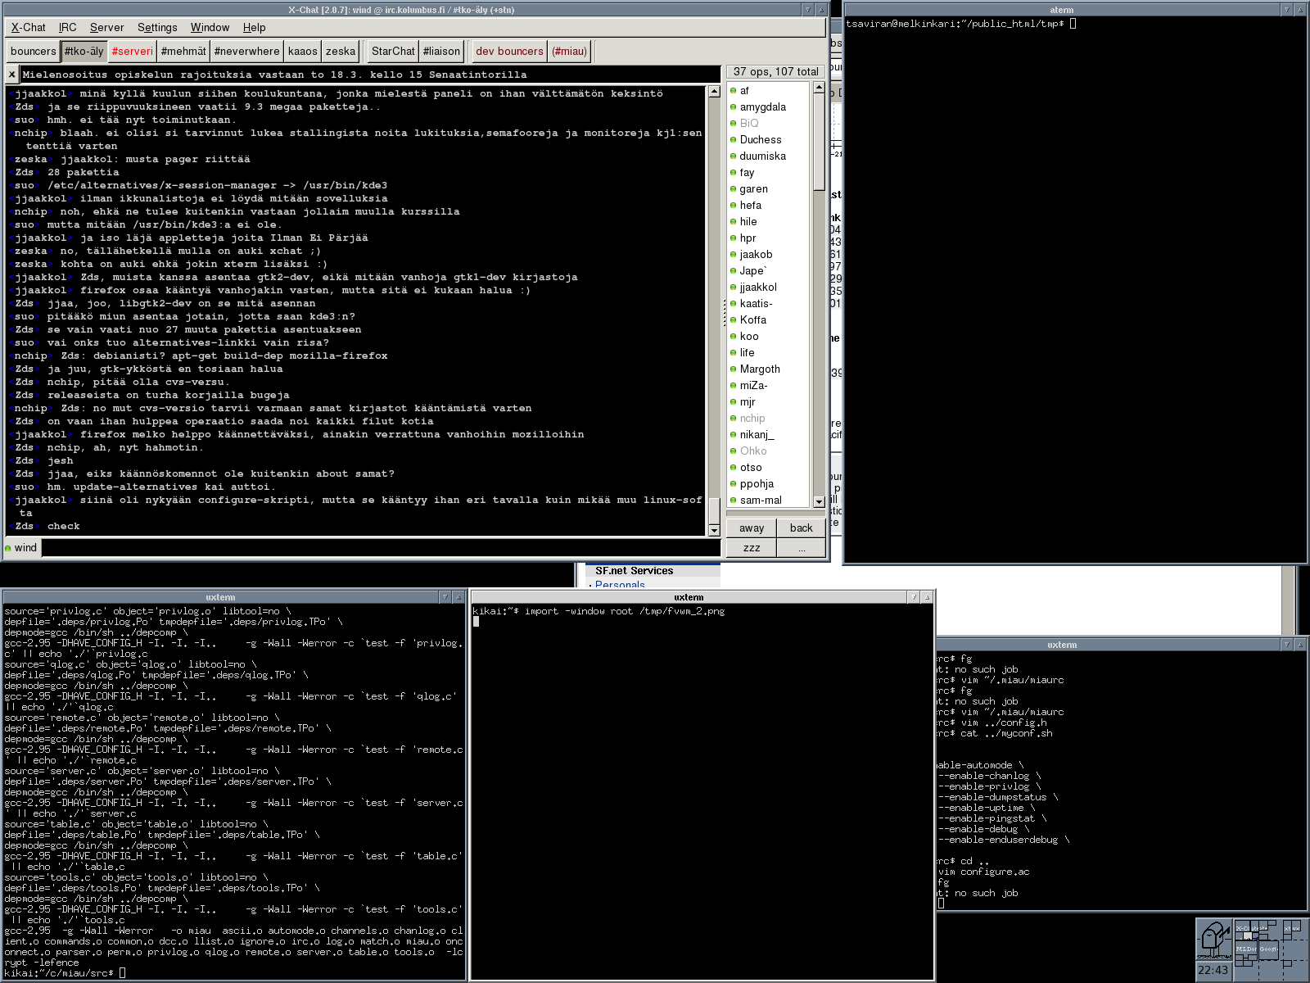The height and width of the screenshot is (983, 1310).
Task: Click the Google window in the pager
Action: coord(1267,949)
